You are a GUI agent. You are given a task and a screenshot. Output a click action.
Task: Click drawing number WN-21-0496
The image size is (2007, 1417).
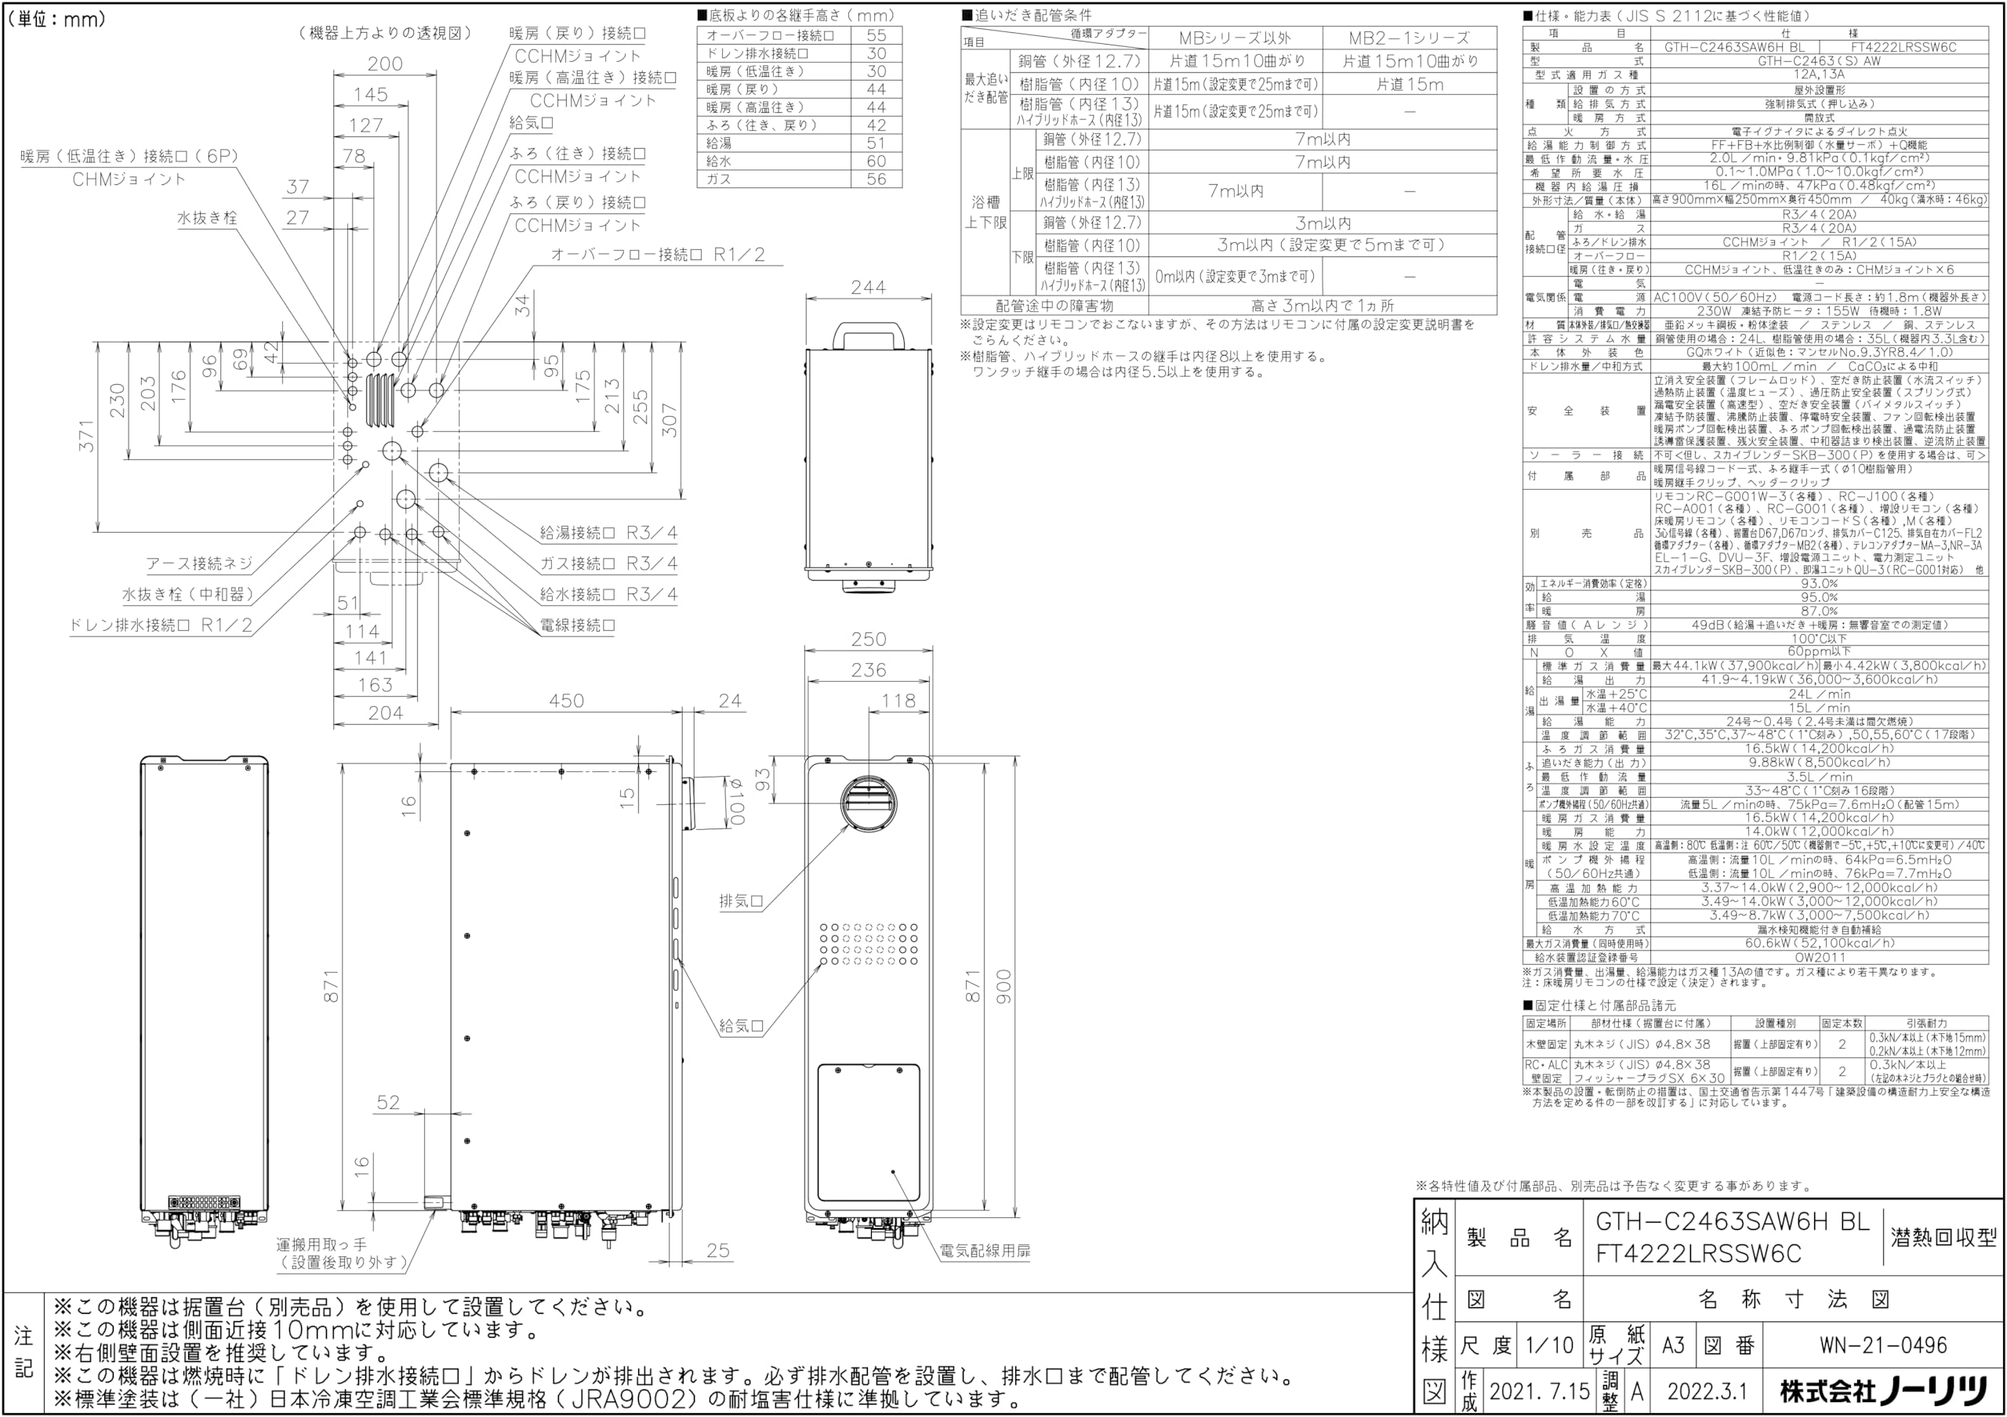click(1882, 1346)
